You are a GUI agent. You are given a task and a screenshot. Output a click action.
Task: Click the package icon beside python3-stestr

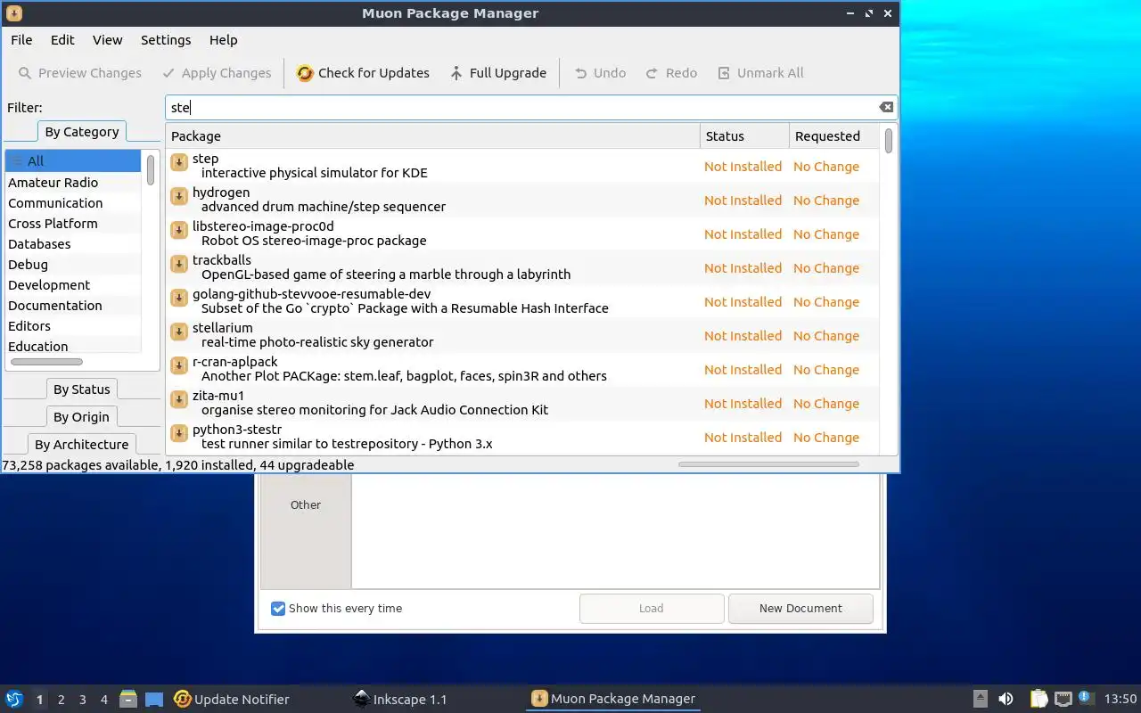(179, 433)
